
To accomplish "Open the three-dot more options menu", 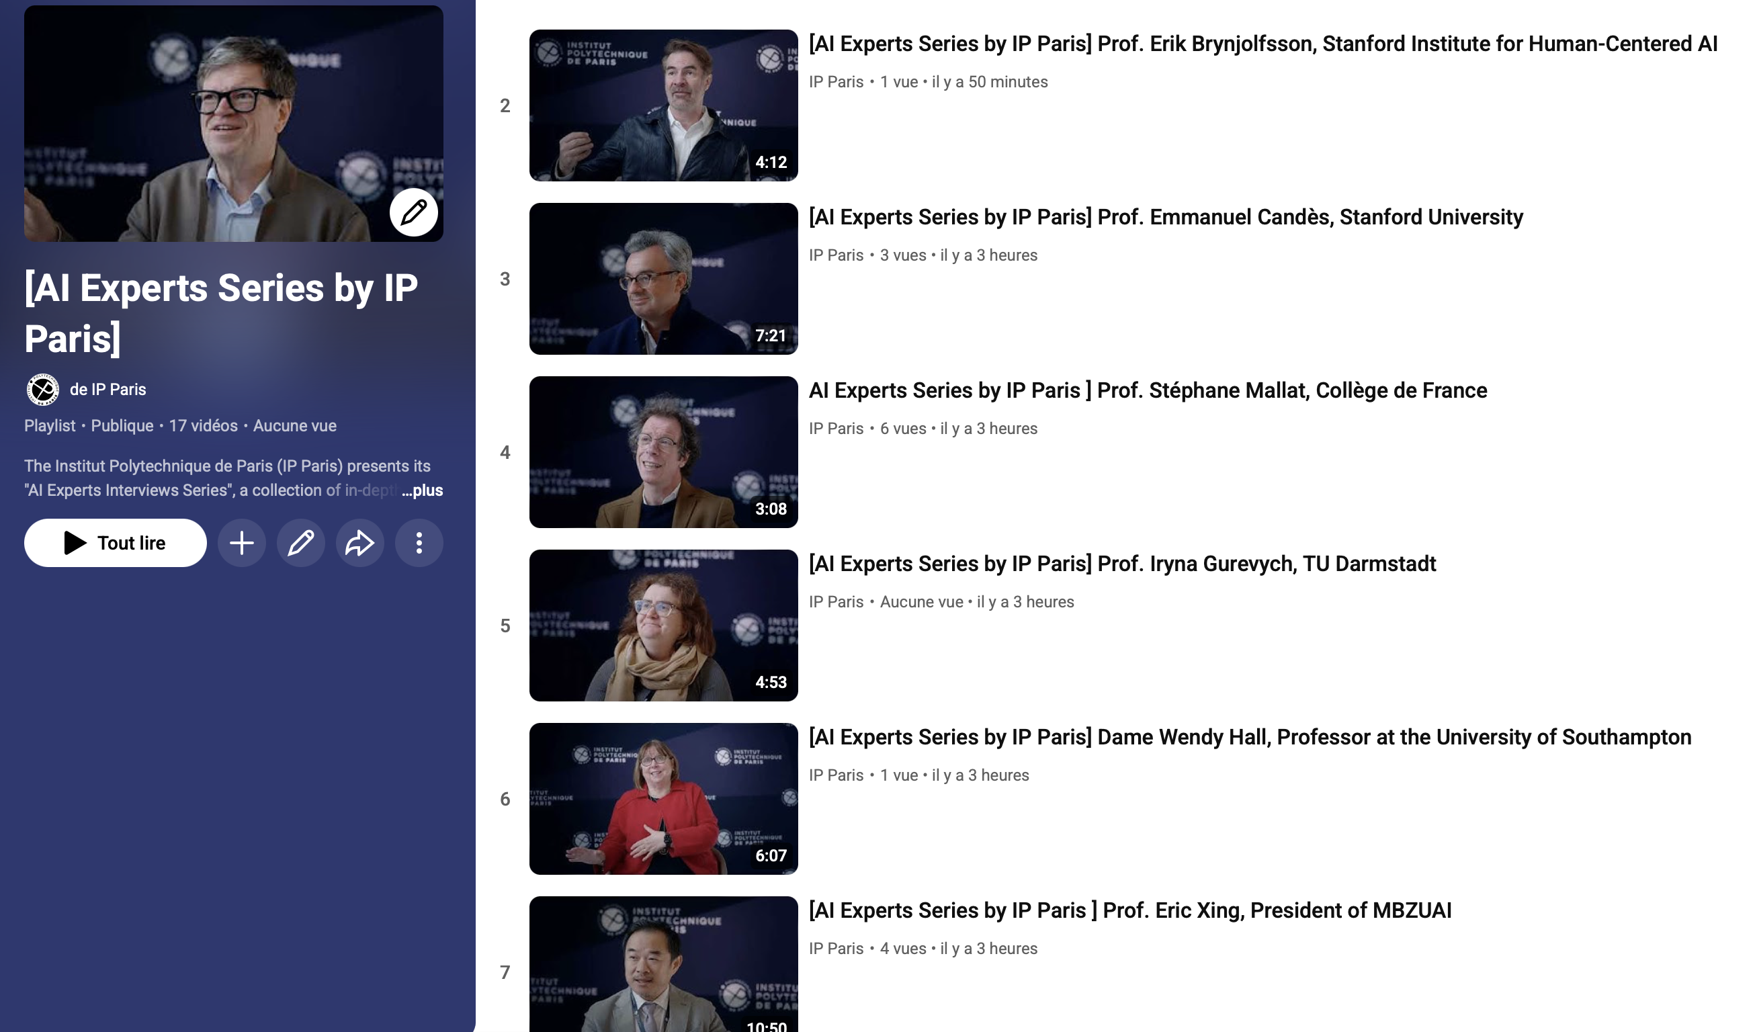I will coord(419,542).
